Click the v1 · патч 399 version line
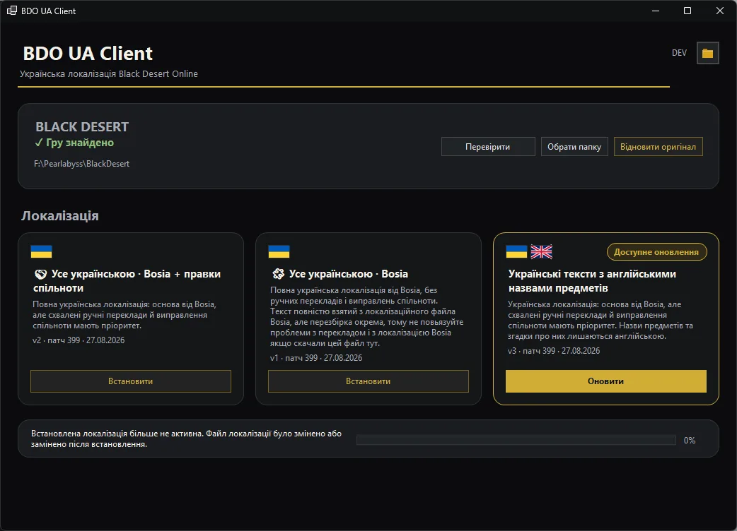Screen dimensions: 737x531 coord(316,358)
